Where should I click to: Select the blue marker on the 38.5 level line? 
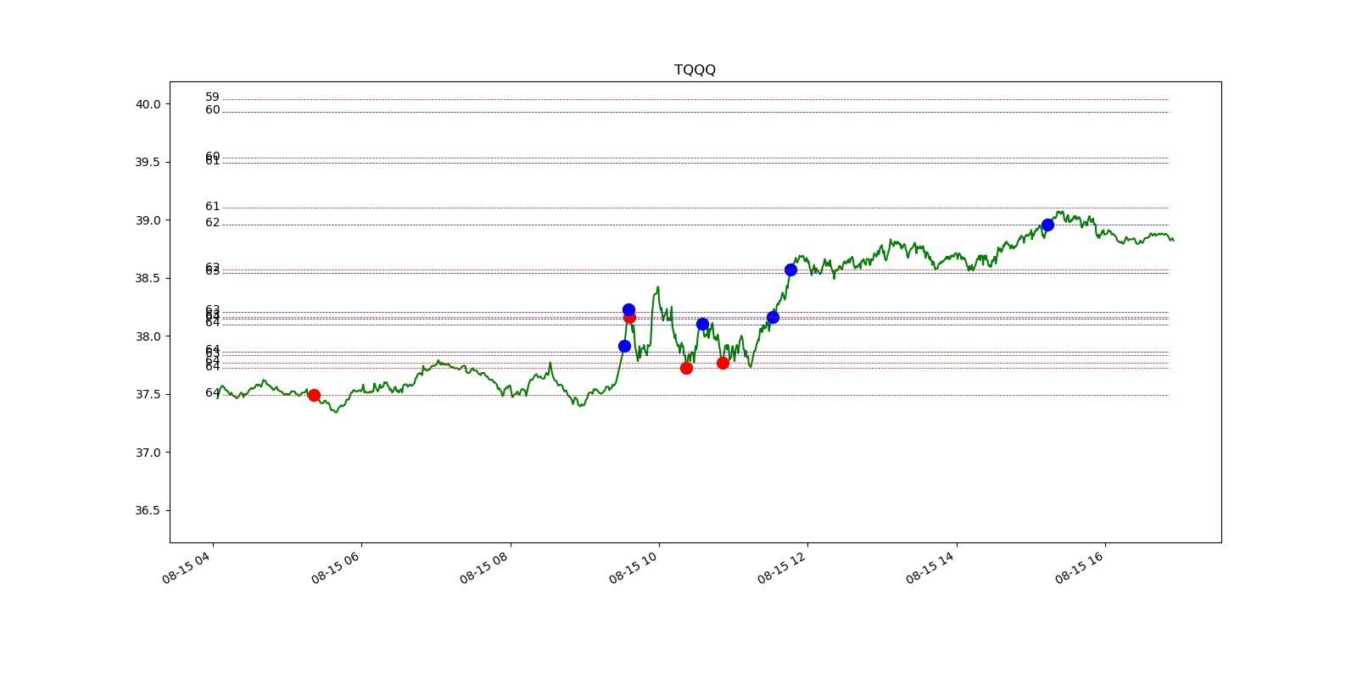pyautogui.click(x=790, y=270)
